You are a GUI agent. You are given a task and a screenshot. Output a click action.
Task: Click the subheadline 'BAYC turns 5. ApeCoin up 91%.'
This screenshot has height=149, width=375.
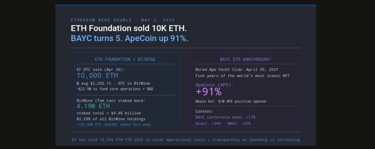pos(130,38)
